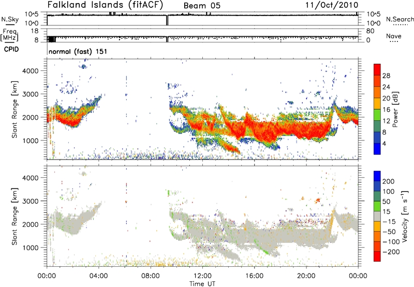Screen dimensions: 414x287
Task: Click the "08:00" time tick label
Action: click(x=151, y=276)
